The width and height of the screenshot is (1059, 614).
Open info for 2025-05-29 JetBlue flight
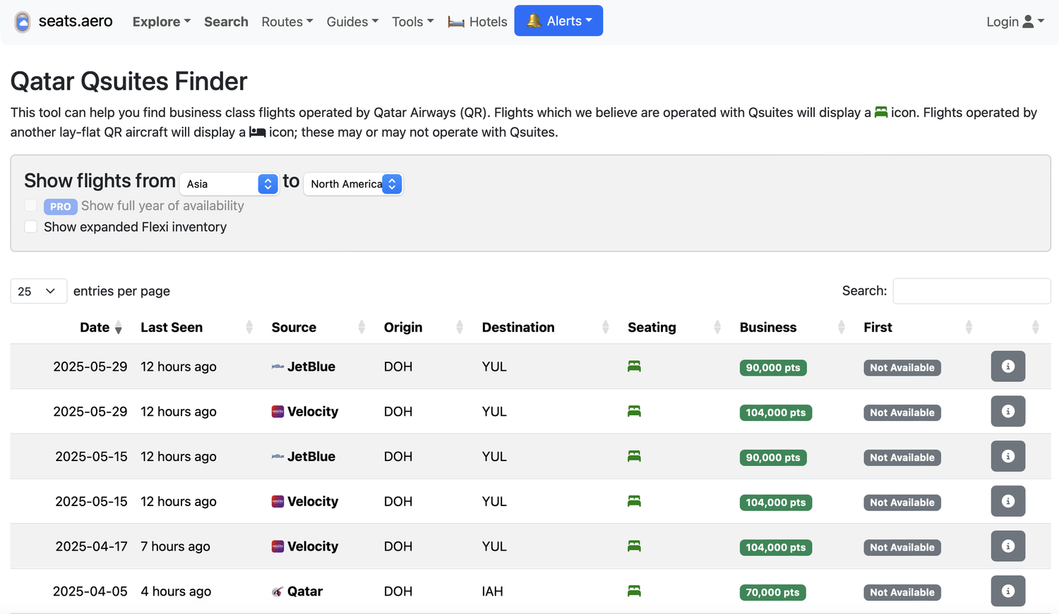point(1007,367)
